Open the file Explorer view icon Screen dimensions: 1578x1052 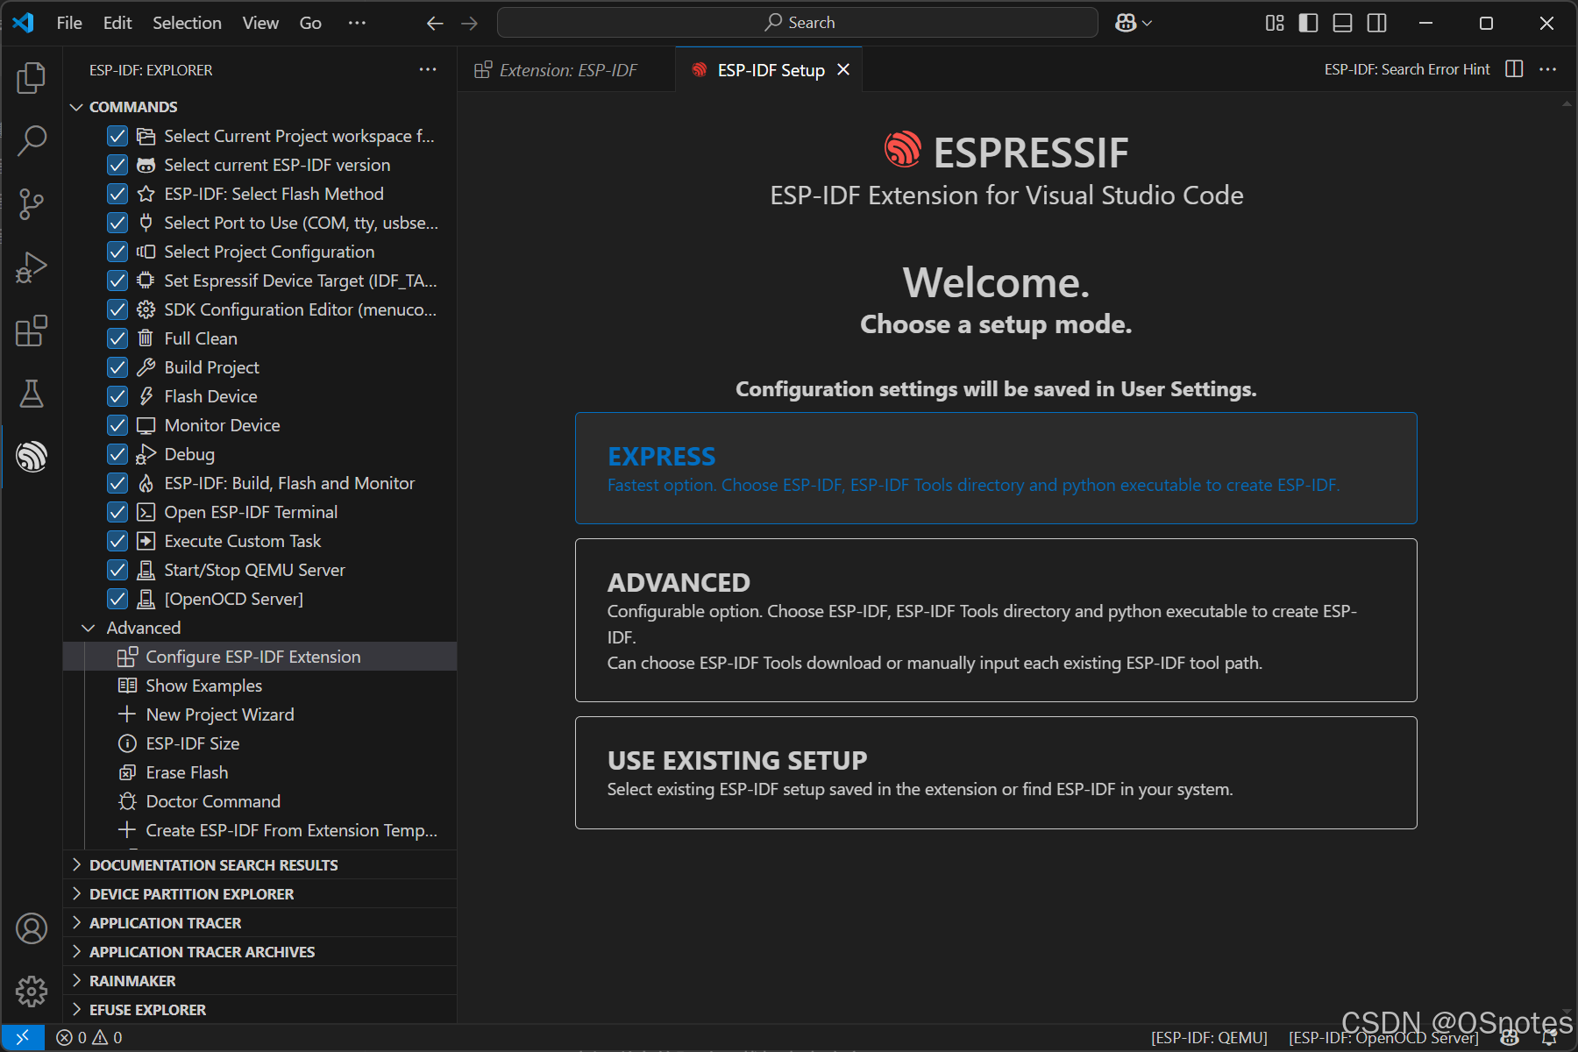(32, 78)
